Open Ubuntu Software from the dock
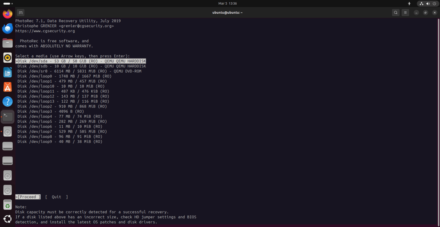440x227 pixels. tap(7, 87)
